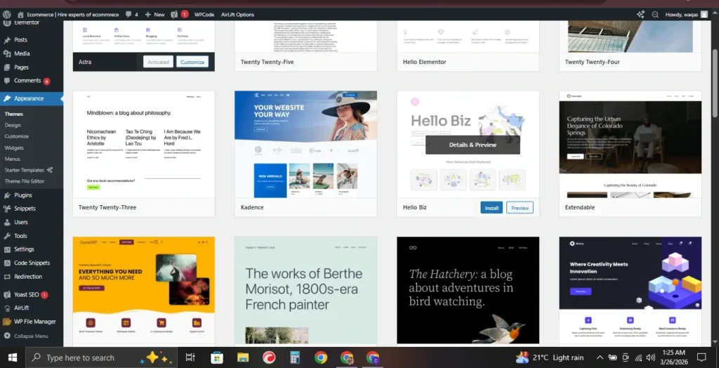
Task: Open Task View in taskbar
Action: [190, 357]
